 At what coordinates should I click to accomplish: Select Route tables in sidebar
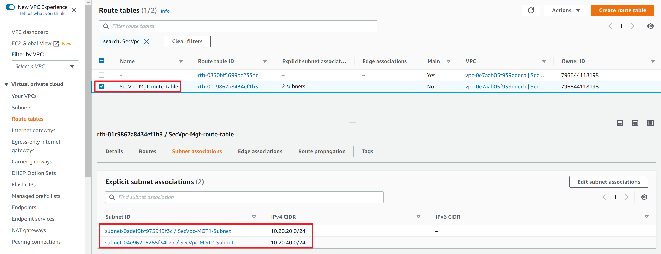[x=28, y=119]
